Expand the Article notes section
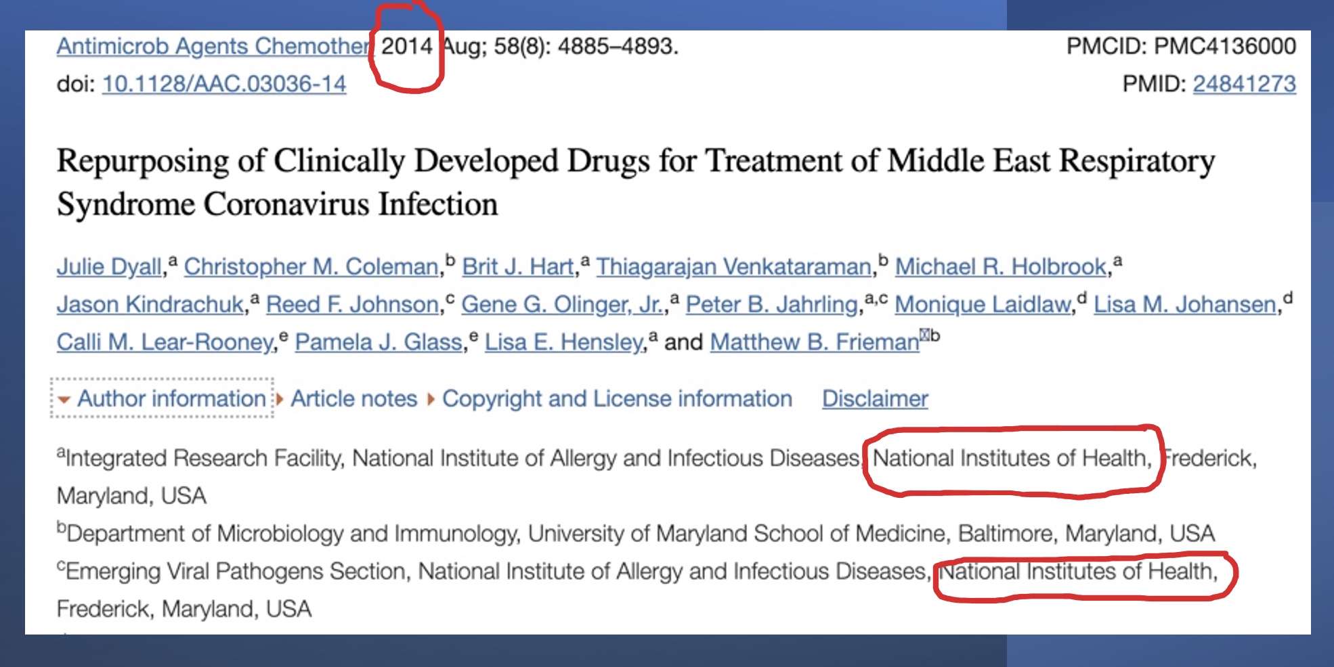 [x=353, y=398]
